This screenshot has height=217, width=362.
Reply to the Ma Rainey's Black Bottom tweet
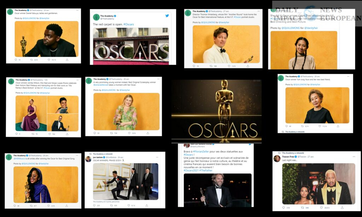pyautogui.click(x=16, y=134)
